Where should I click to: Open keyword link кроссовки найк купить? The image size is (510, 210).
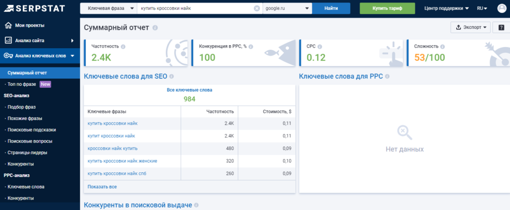click(x=113, y=148)
